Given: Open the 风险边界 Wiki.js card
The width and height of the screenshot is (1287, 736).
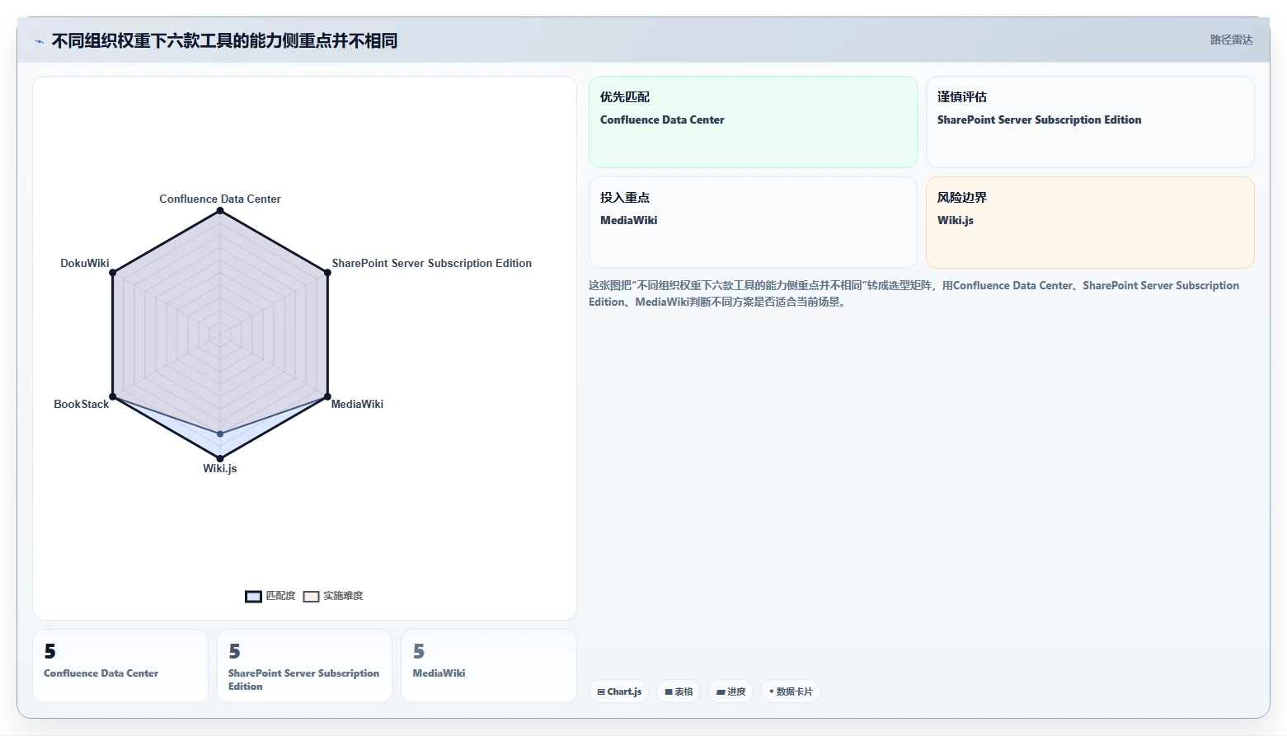Looking at the screenshot, I should pyautogui.click(x=1090, y=223).
